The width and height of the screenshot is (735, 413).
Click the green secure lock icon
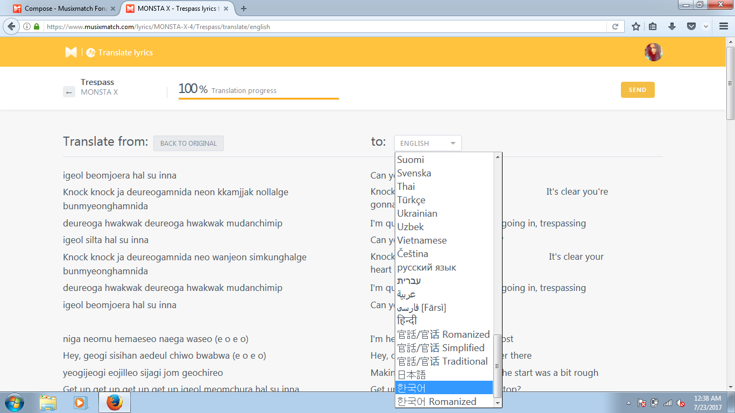(x=37, y=26)
